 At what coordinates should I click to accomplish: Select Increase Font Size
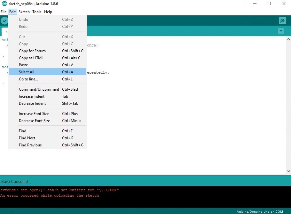point(34,113)
